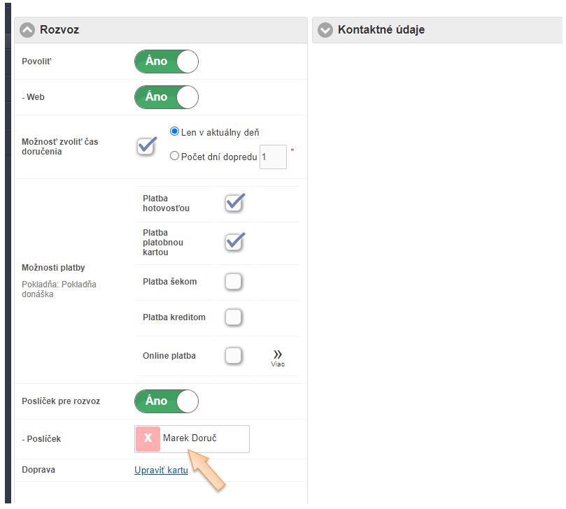Remove courier Marek Doruč with X
The image size is (566, 509).
[x=148, y=438]
